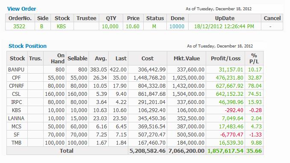Click order number 3522

coord(19,27)
